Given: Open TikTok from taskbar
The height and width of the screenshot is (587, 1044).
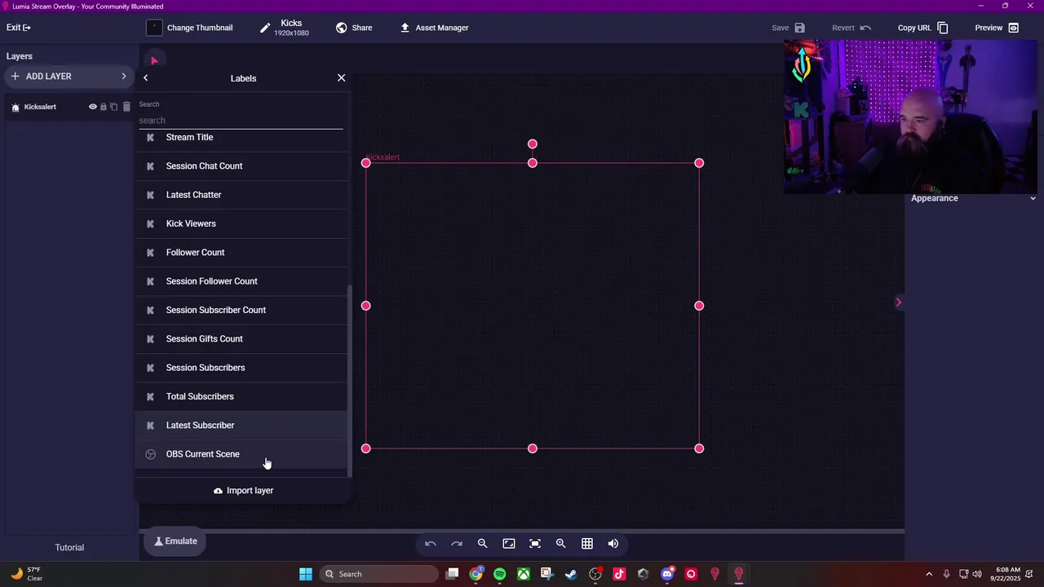Looking at the screenshot, I should 619,574.
